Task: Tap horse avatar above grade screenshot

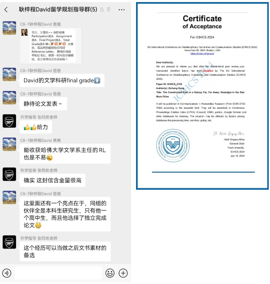Action: click(9, 28)
